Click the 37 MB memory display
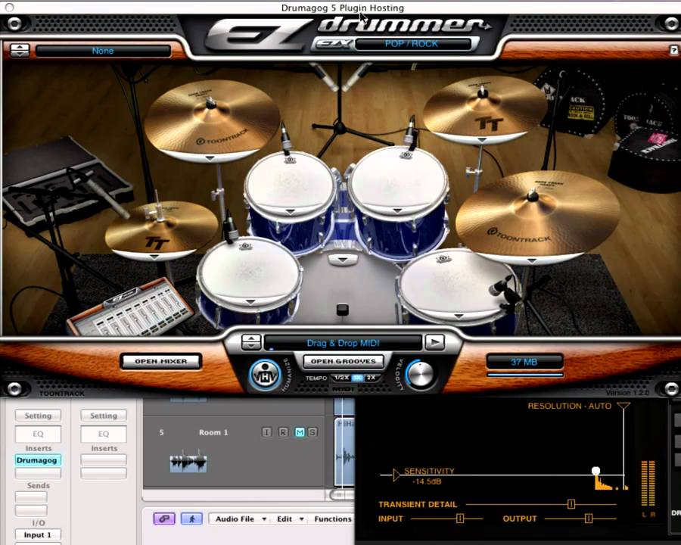The image size is (681, 545). pyautogui.click(x=524, y=362)
